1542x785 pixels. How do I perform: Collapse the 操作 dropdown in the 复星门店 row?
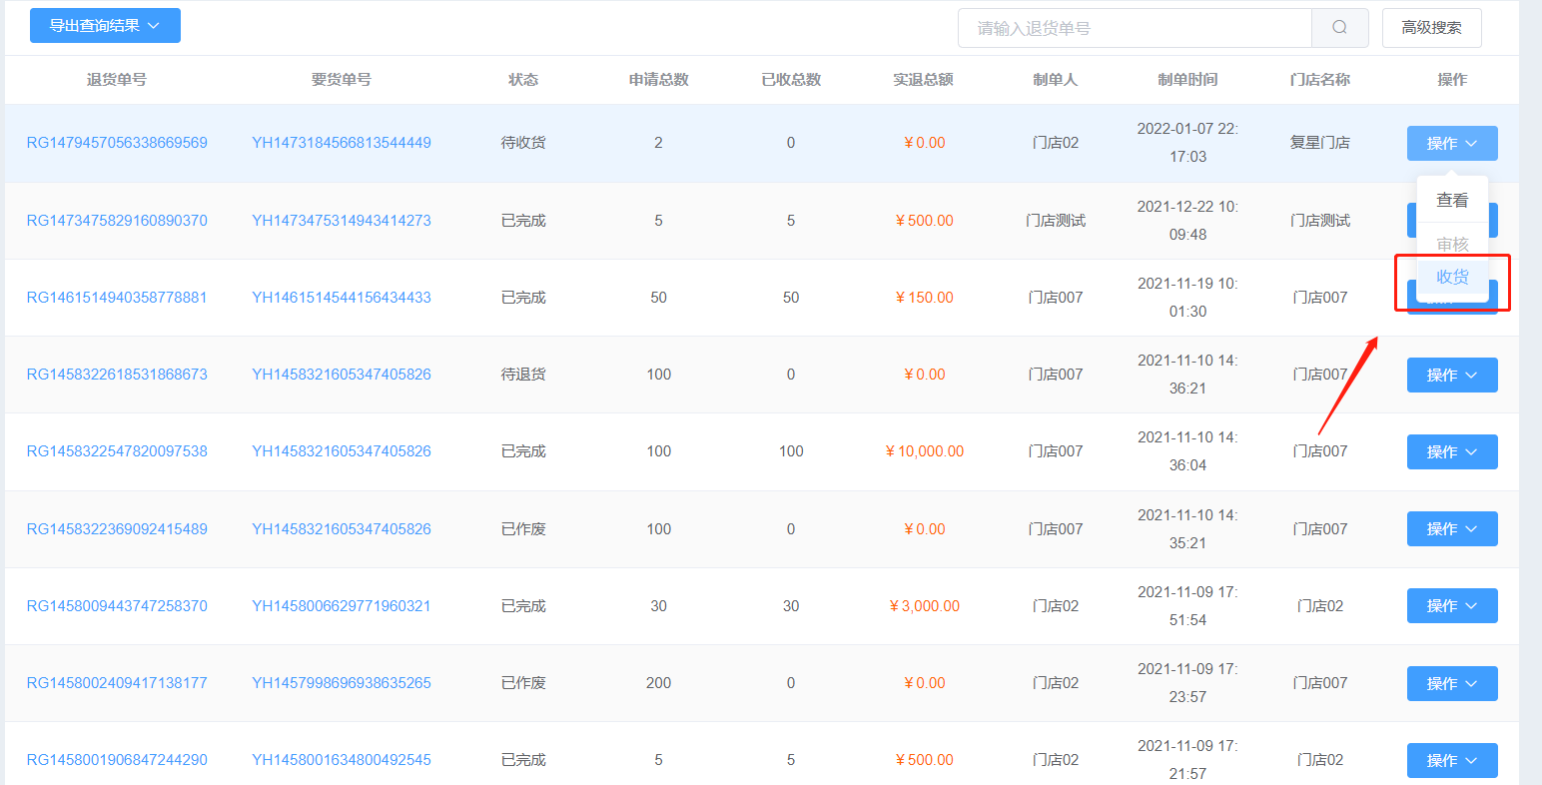1451,143
